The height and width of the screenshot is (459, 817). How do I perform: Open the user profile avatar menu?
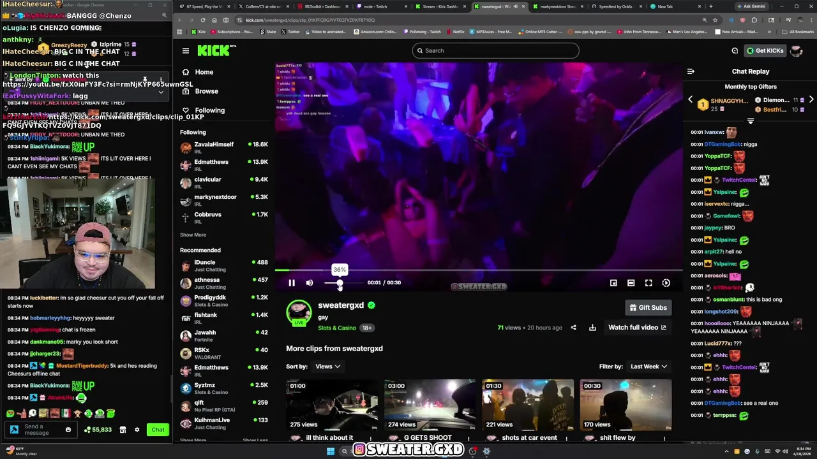click(796, 51)
